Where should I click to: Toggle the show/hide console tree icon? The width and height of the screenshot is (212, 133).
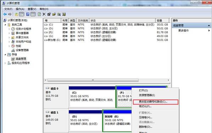22,14
